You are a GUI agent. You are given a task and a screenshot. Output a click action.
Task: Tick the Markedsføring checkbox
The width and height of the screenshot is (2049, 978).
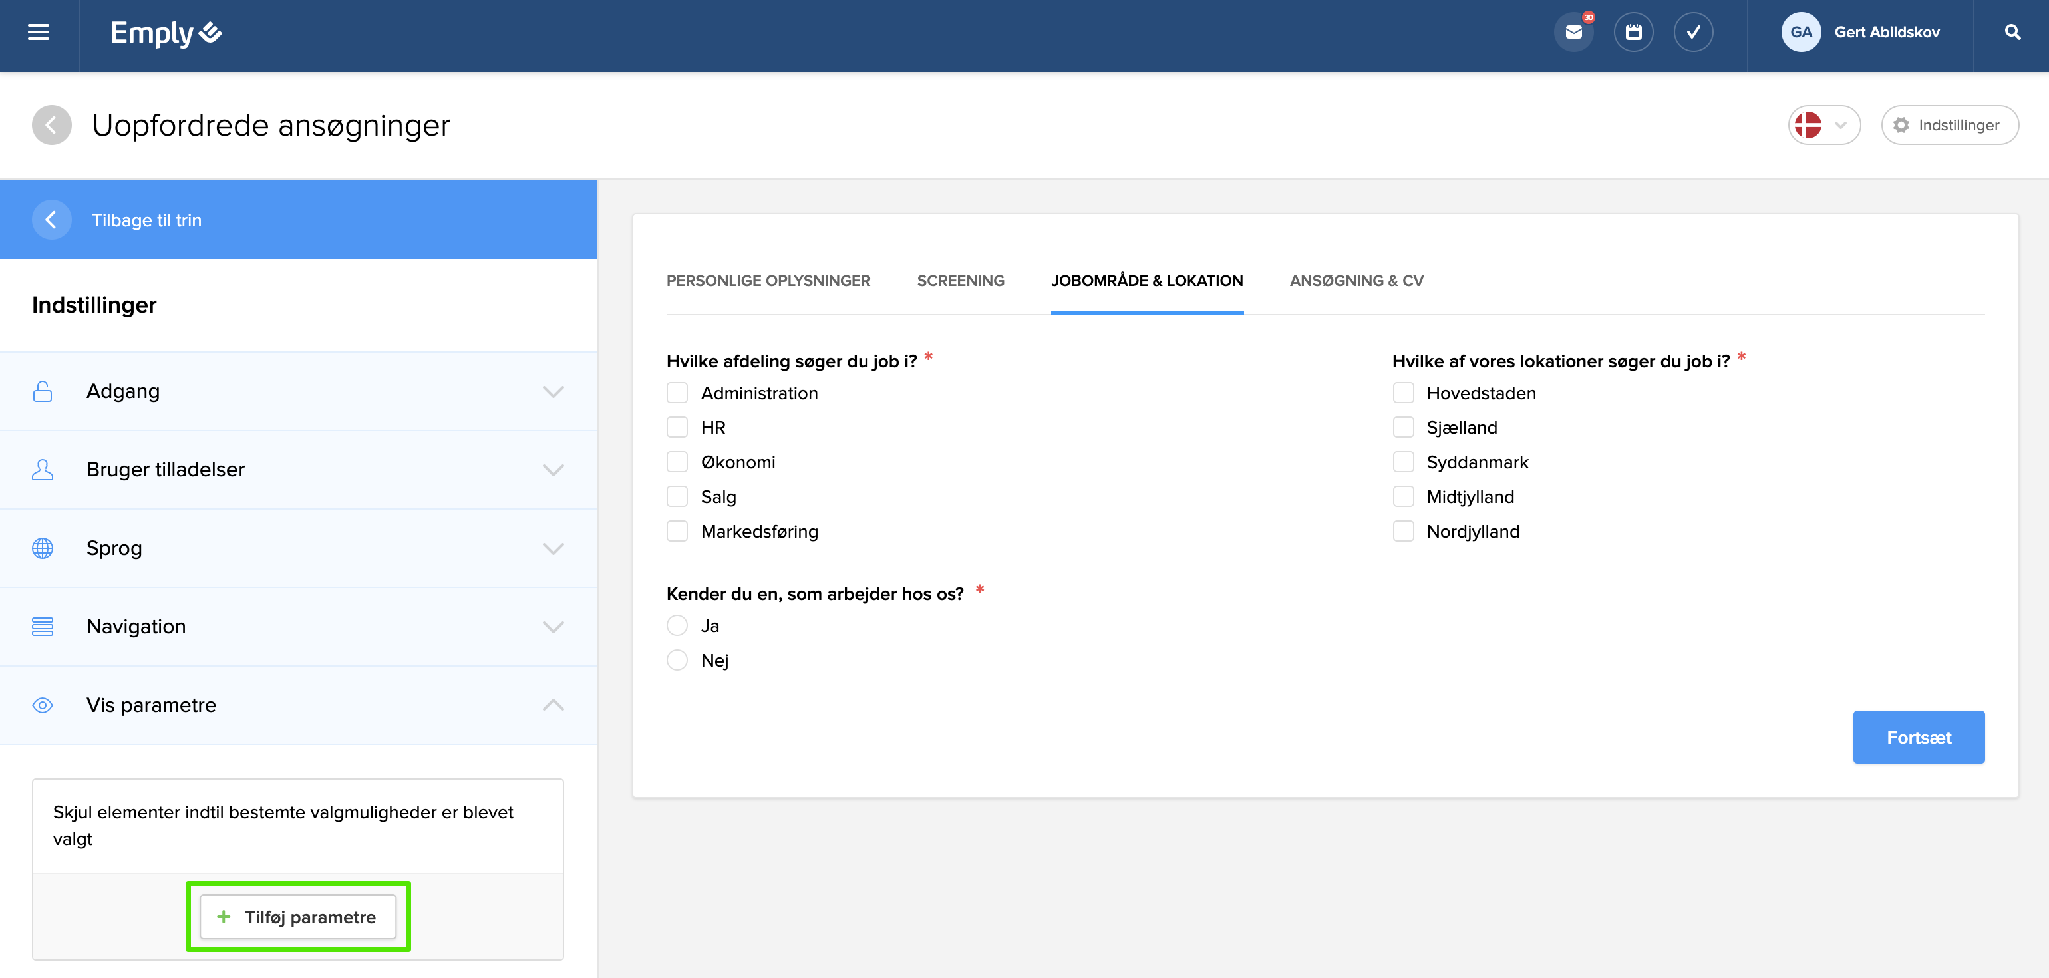pos(677,532)
